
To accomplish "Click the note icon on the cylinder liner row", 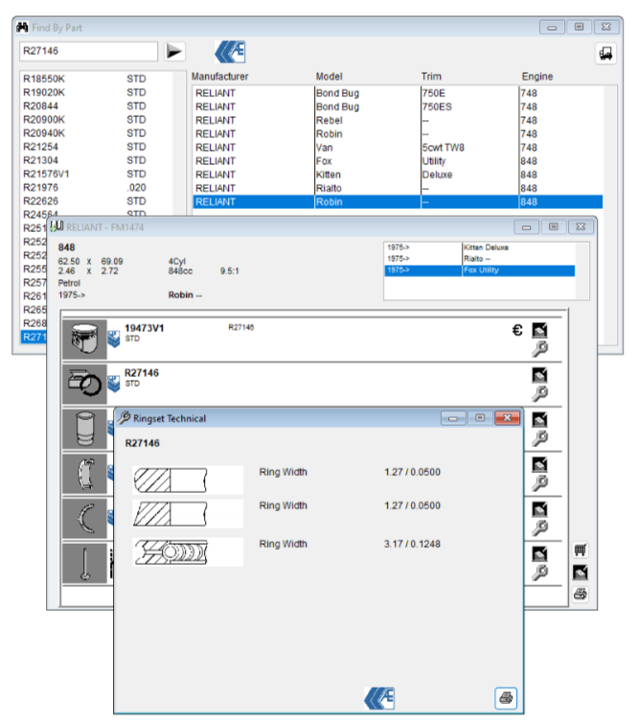I will (x=539, y=420).
